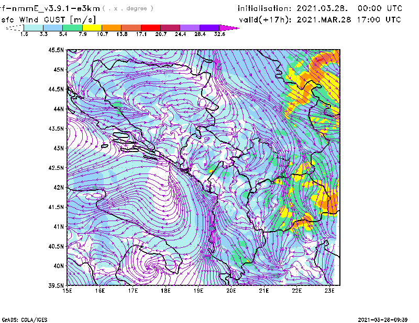Click the '45N' latitude label

pos(59,70)
